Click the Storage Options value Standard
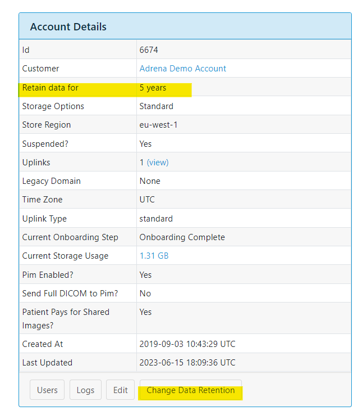This screenshot has height=415, width=358. click(156, 106)
